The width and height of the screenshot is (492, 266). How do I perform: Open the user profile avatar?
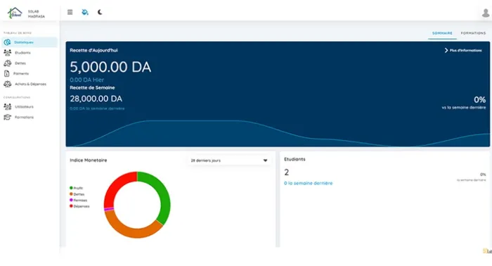click(x=486, y=13)
